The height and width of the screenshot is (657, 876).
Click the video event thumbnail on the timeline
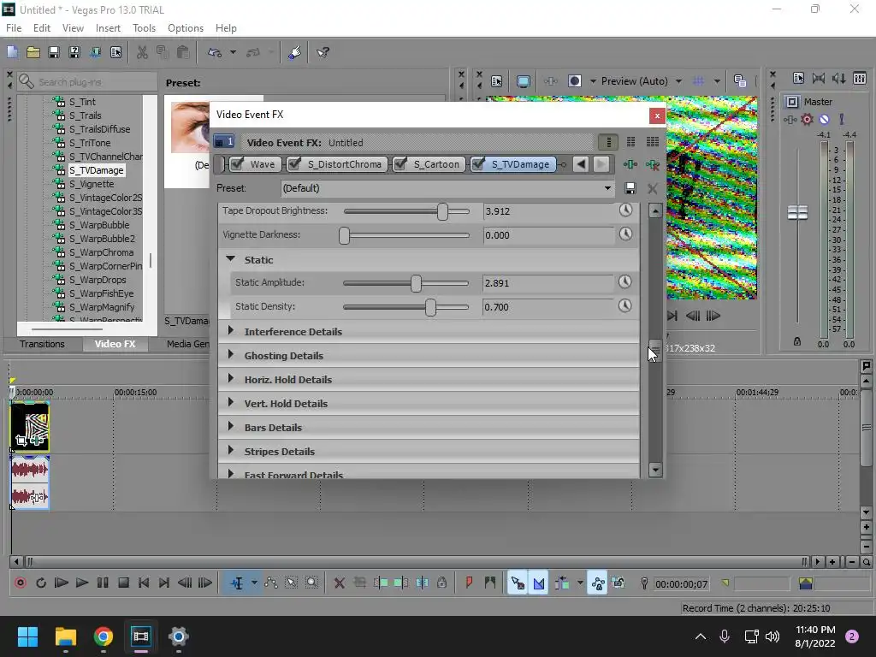pyautogui.click(x=30, y=427)
